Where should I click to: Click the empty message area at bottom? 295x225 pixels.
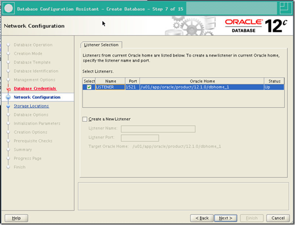point(183,196)
